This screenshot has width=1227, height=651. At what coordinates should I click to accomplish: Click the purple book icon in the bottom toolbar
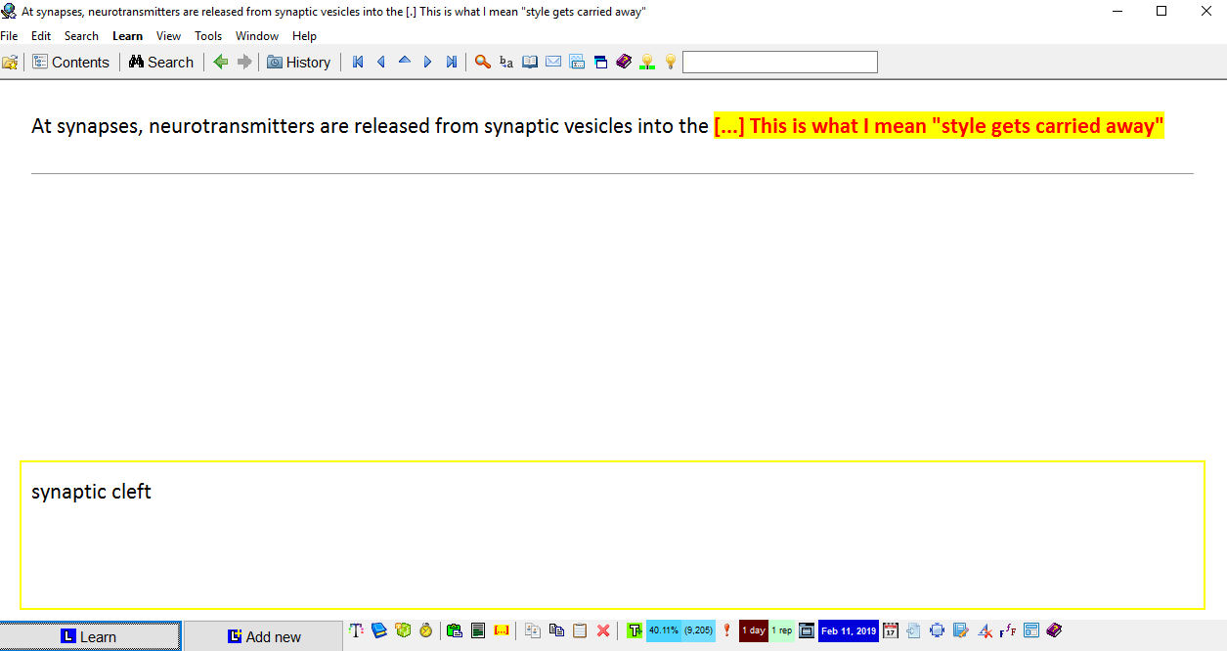[1054, 630]
